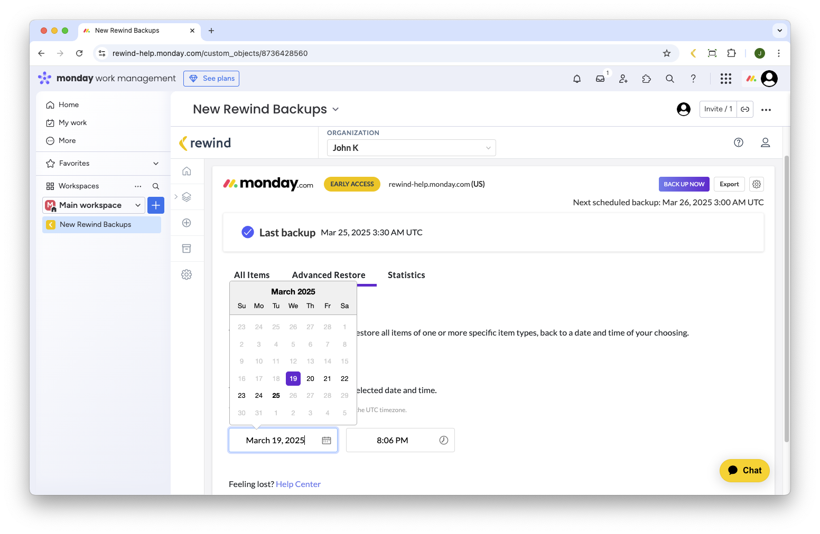Image resolution: width=820 pixels, height=534 pixels.
Task: Open the Rewind archive box icon
Action: coord(187,249)
